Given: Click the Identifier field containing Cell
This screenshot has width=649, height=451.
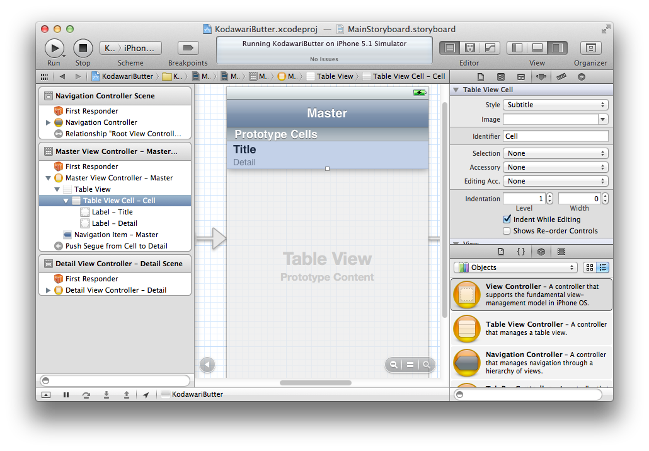Looking at the screenshot, I should [x=556, y=136].
